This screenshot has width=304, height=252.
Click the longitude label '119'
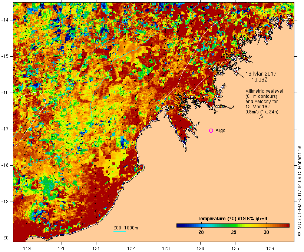[27, 248]
